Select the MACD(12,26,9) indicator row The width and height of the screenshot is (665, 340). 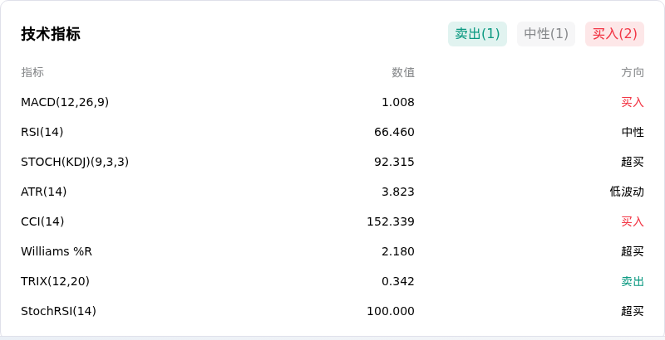point(332,102)
